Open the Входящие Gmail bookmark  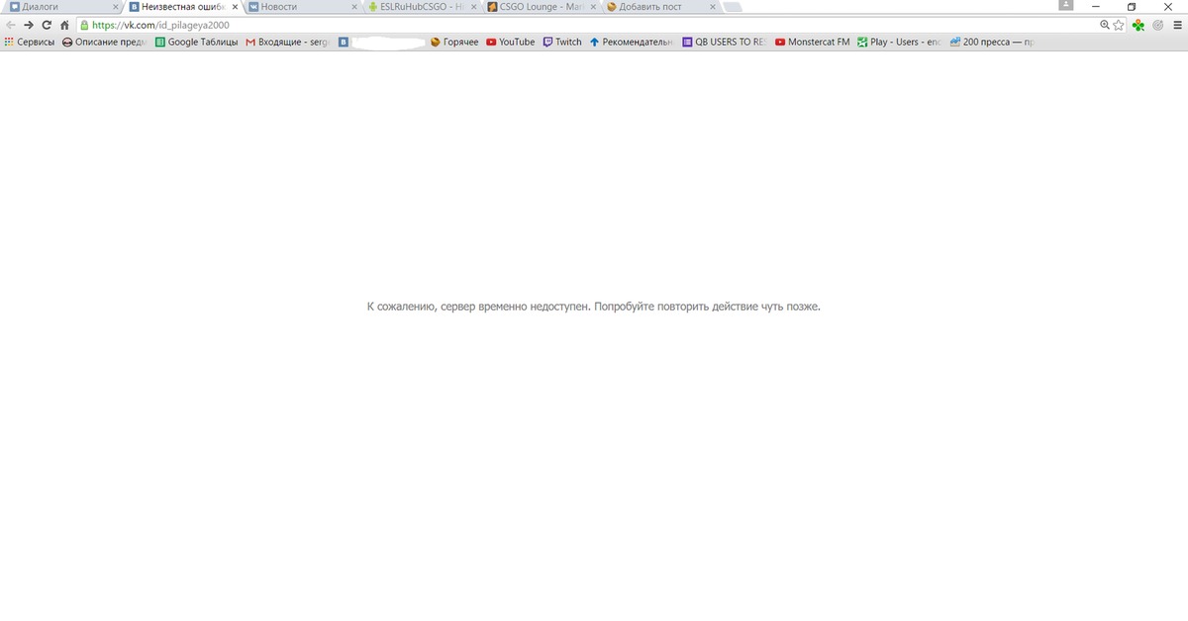coord(287,42)
